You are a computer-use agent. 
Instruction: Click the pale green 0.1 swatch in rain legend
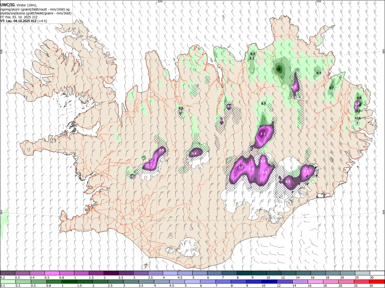(8, 282)
